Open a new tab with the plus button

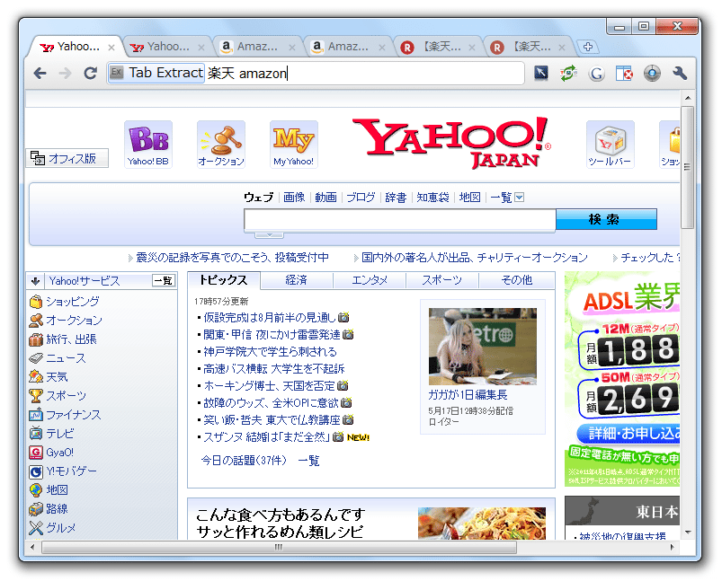pos(588,47)
